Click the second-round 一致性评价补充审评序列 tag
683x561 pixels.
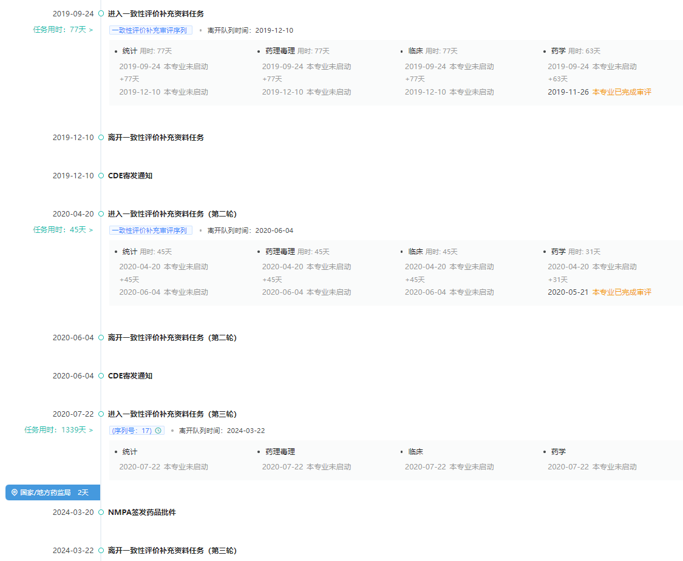point(150,230)
